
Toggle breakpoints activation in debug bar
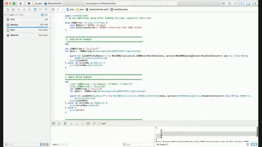click(59, 123)
